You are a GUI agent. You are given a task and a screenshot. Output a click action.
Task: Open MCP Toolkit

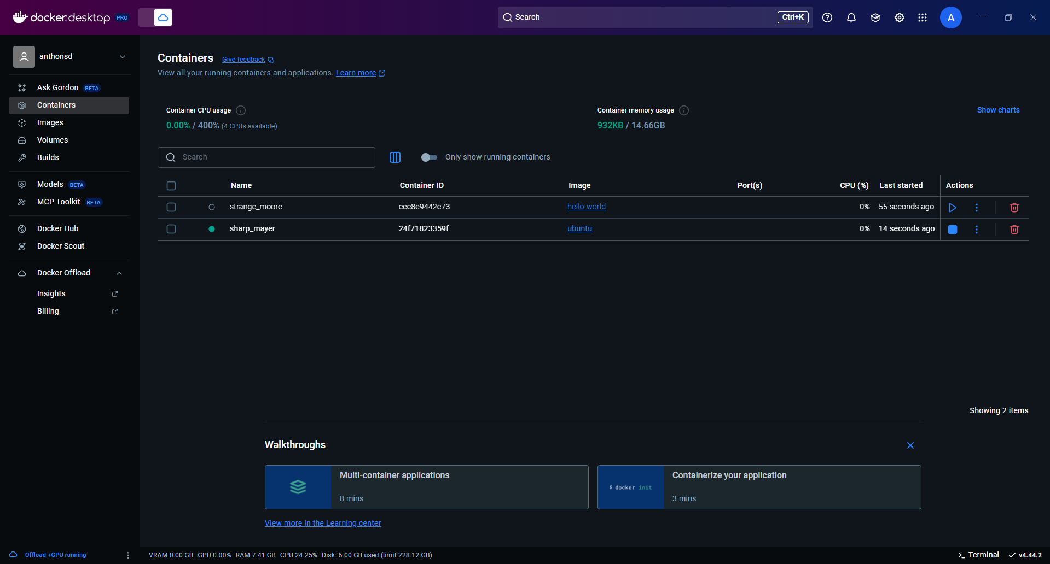[x=69, y=202]
